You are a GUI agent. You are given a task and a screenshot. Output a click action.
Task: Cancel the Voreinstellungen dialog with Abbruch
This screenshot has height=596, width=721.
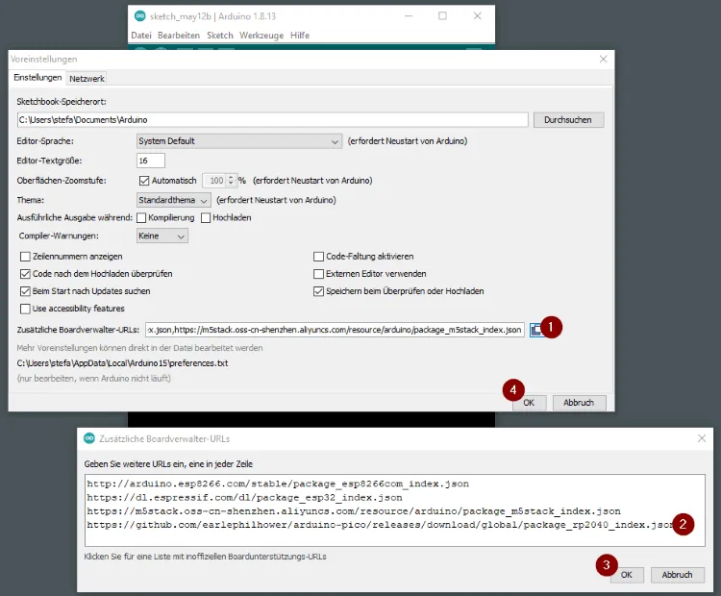point(579,403)
